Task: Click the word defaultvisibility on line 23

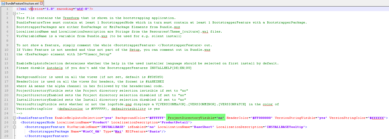Action: click(x=128, y=109)
